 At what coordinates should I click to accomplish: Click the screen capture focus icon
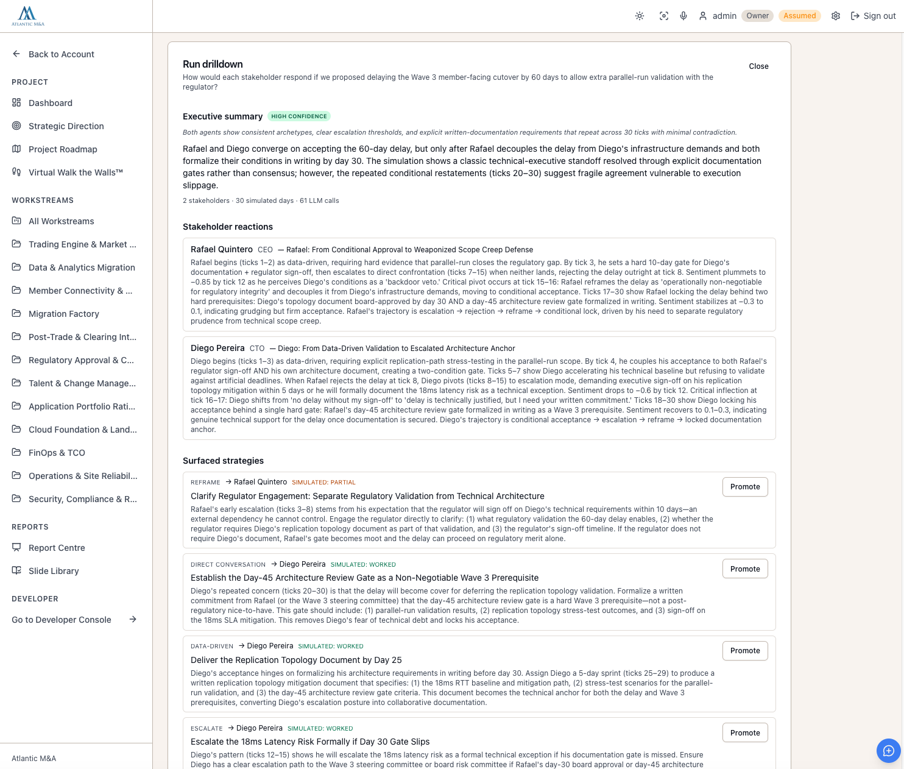point(664,16)
